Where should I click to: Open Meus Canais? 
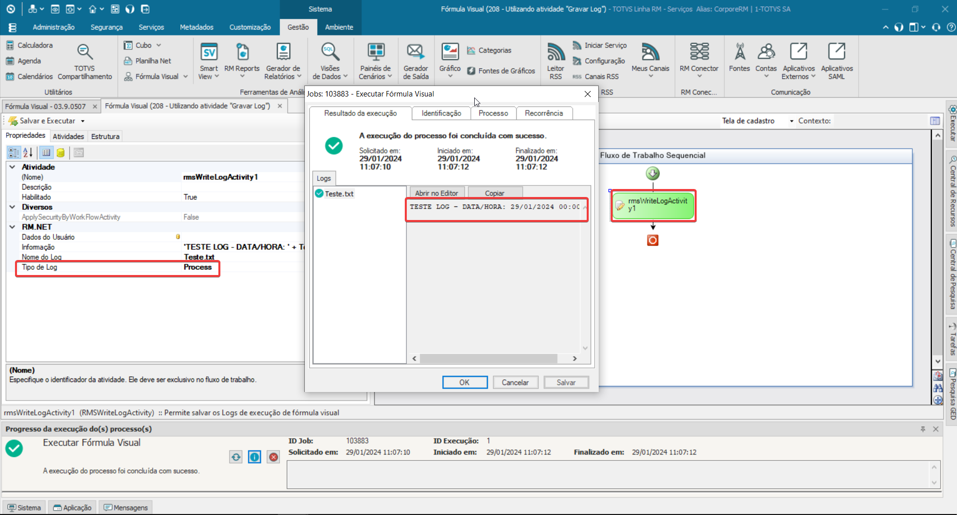[x=650, y=61]
